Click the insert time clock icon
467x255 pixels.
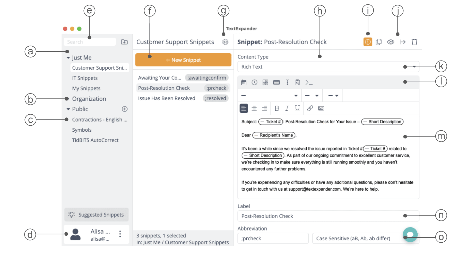pyautogui.click(x=254, y=82)
